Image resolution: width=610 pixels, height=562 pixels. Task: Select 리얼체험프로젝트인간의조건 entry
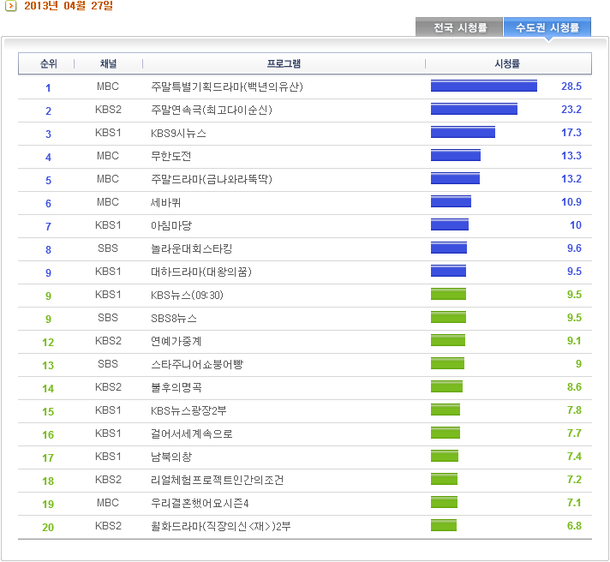click(217, 480)
